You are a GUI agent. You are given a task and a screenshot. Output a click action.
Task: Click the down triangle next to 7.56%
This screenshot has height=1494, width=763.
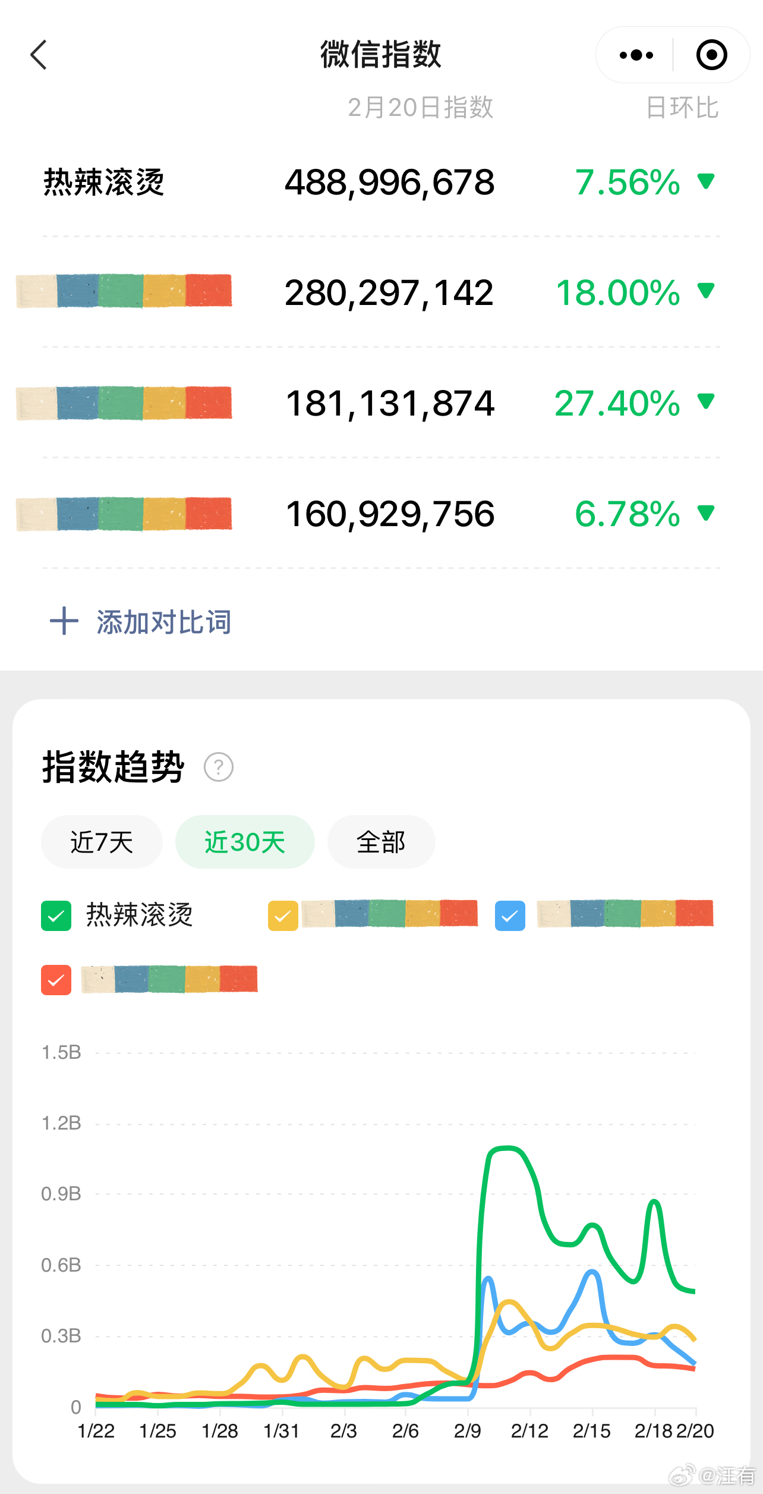click(x=706, y=181)
